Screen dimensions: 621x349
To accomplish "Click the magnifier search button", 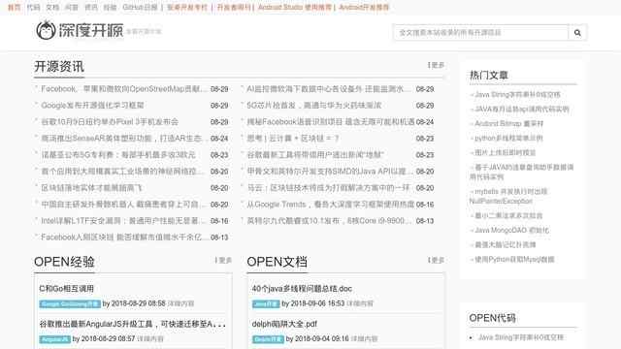I will coord(577,33).
